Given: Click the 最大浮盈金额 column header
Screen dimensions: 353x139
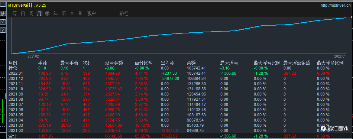Looking at the screenshot, I should point(297,63).
